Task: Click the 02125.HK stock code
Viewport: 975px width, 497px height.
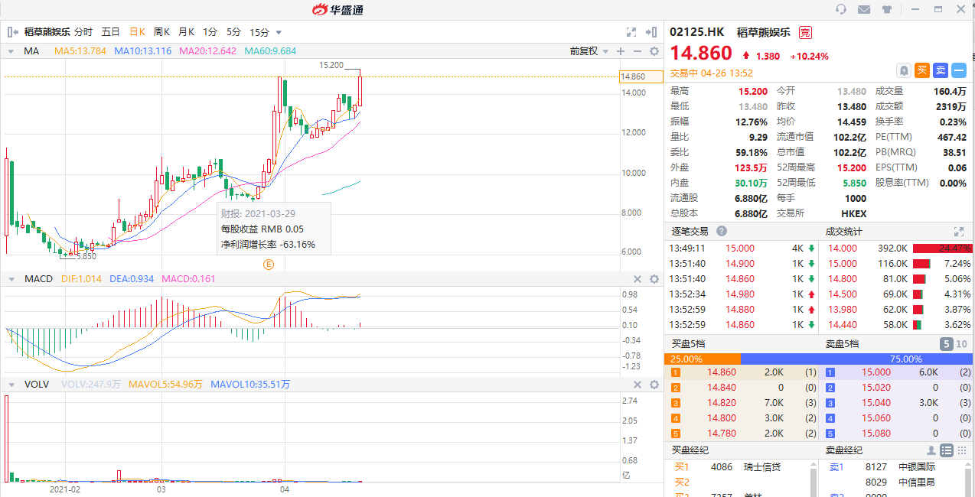Action: 696,32
